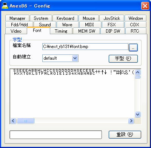The height and width of the screenshot is (148, 151).
Task: Click the font preview scroll up arrow
Action: (137, 72)
